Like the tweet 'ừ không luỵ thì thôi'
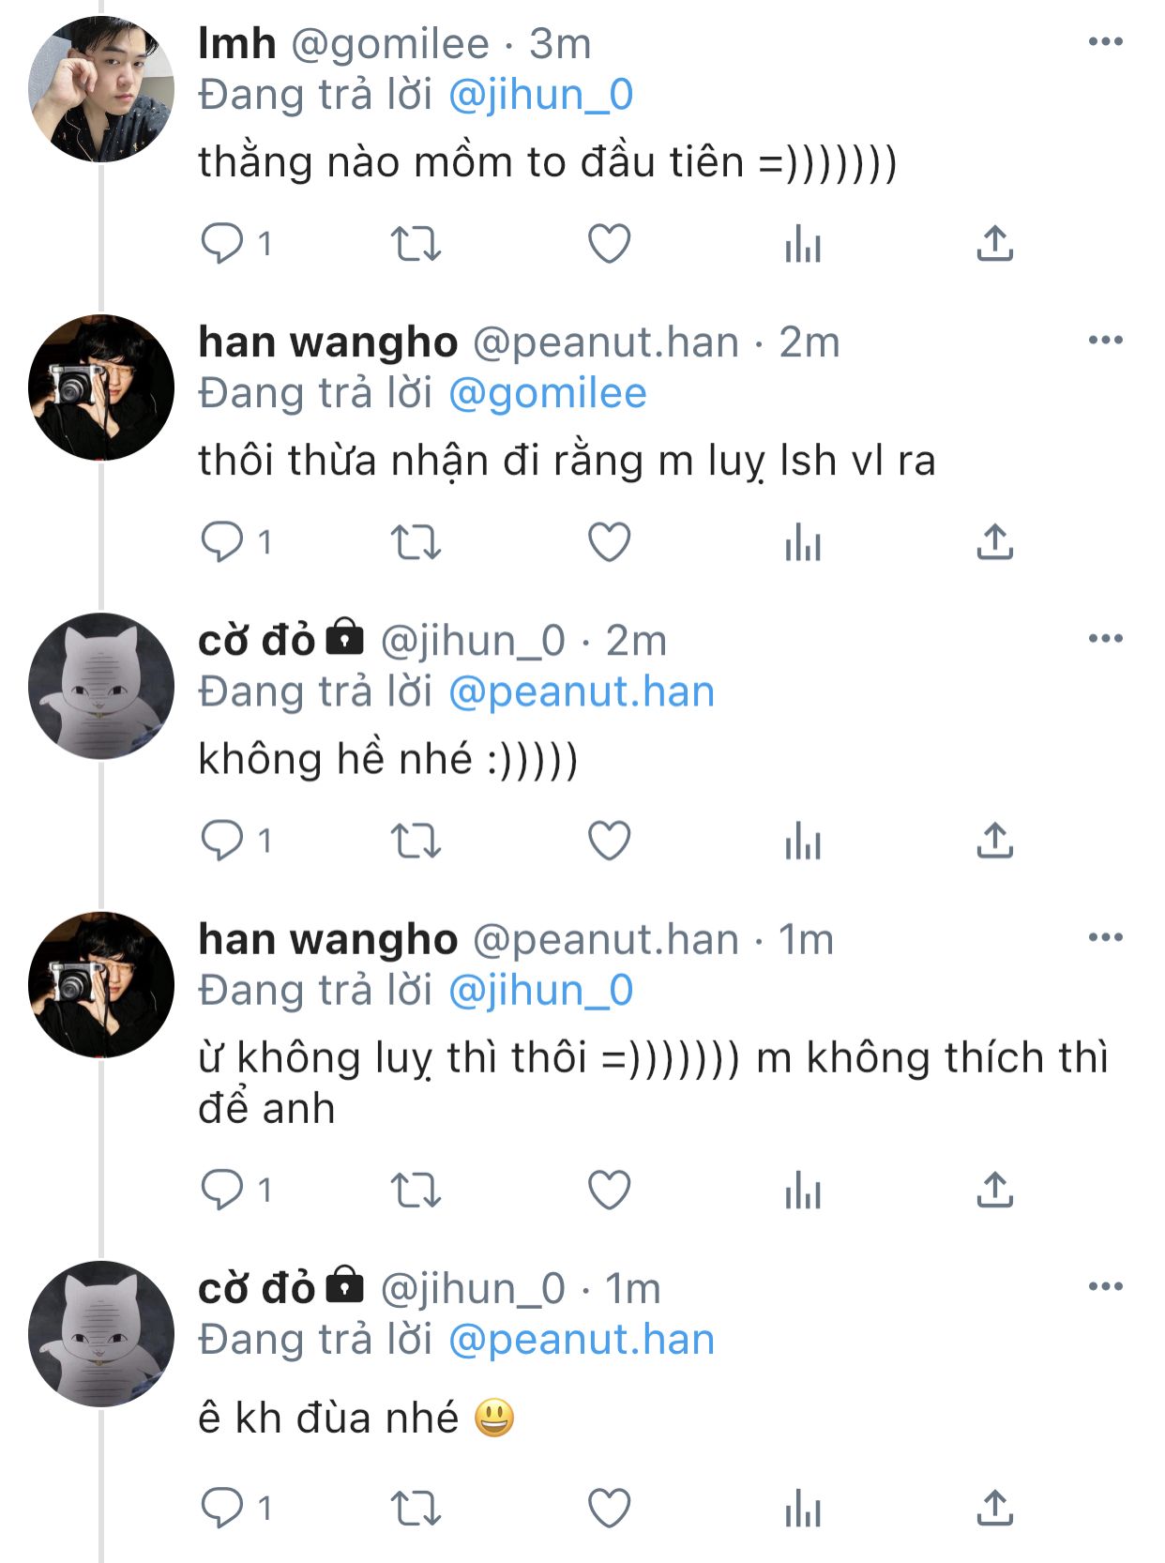Viewport: 1165px width, 1563px height. [609, 1191]
